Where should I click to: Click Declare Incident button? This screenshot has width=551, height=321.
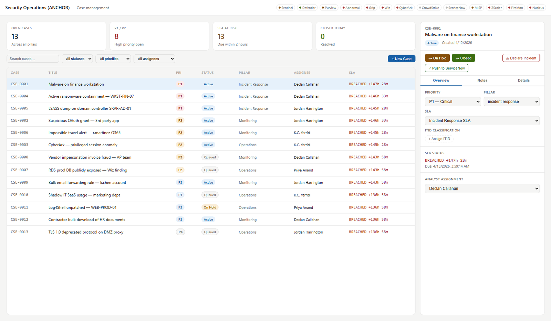[x=521, y=58]
